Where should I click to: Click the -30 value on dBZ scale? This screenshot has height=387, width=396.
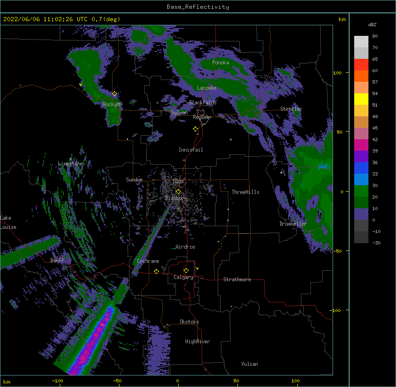tap(376, 243)
